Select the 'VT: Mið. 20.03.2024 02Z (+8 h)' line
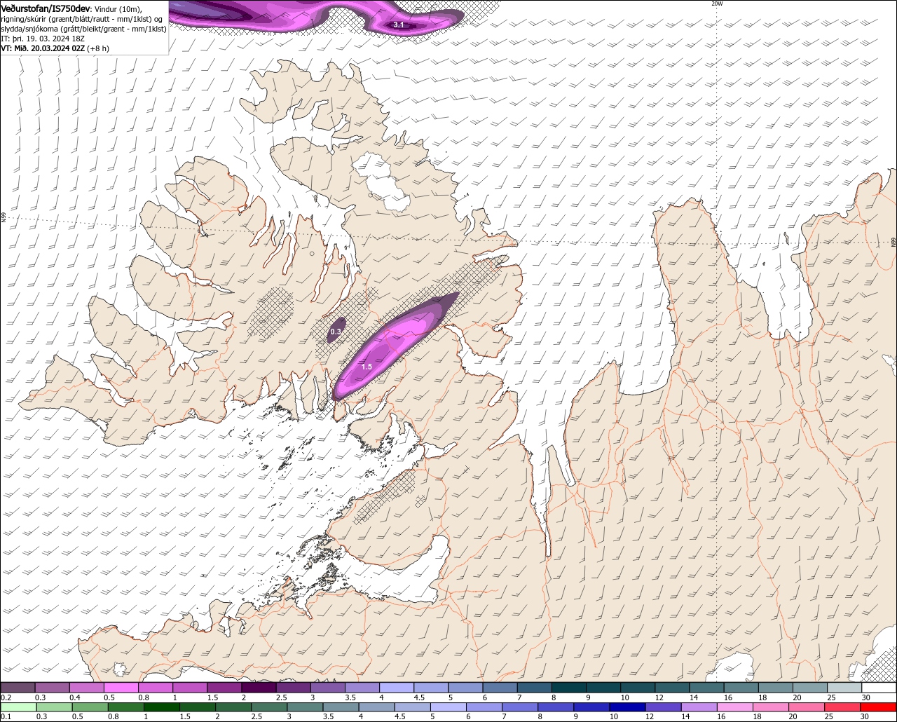897x722 pixels. 55,48
